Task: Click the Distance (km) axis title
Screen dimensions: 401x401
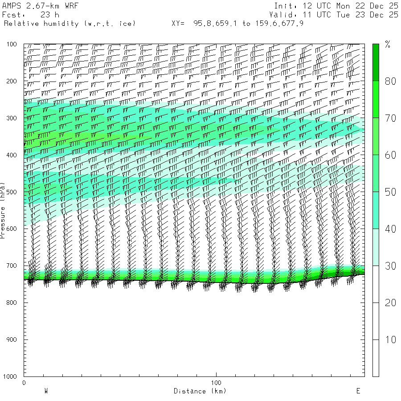Action: coord(200,391)
